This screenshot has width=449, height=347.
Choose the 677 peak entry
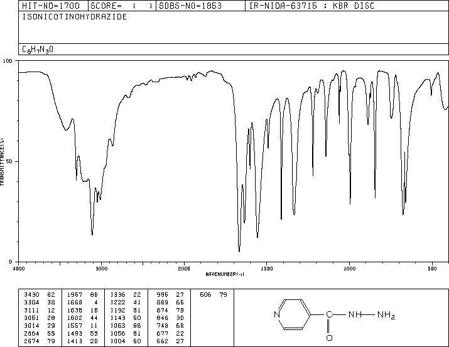(170, 334)
